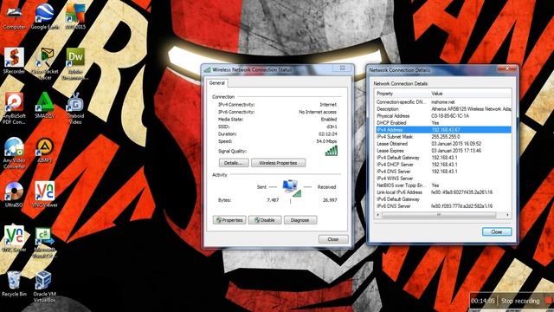This screenshot has width=554, height=312.
Task: Click the Speed value 54.0 Mbps
Action: coord(327,141)
